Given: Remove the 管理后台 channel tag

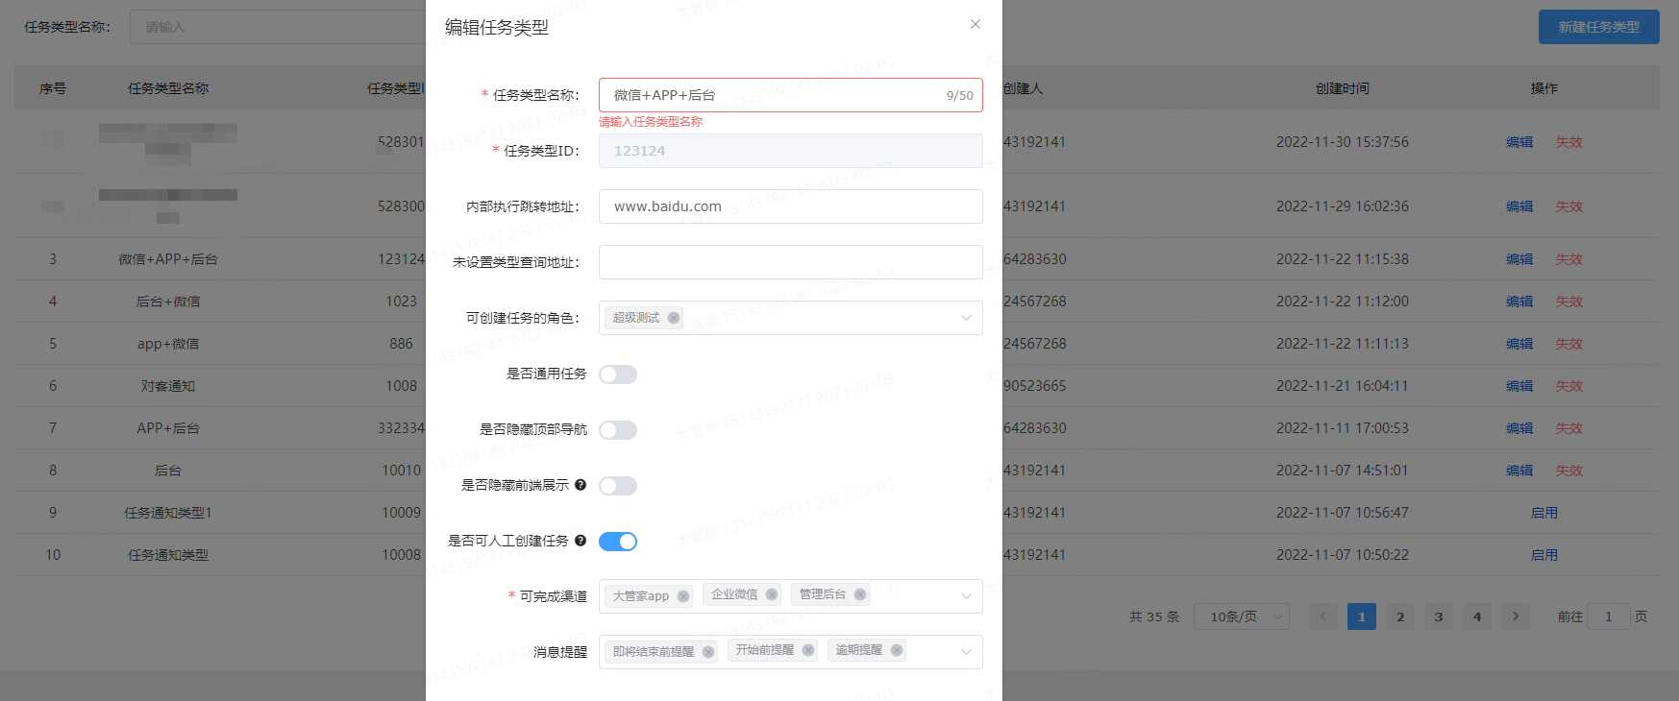Looking at the screenshot, I should 860,594.
